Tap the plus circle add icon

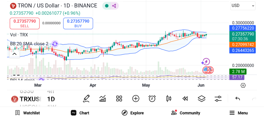point(136,99)
